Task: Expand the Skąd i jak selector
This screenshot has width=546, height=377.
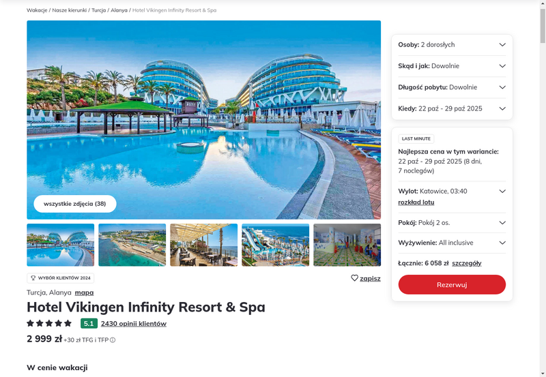Action: pyautogui.click(x=452, y=66)
